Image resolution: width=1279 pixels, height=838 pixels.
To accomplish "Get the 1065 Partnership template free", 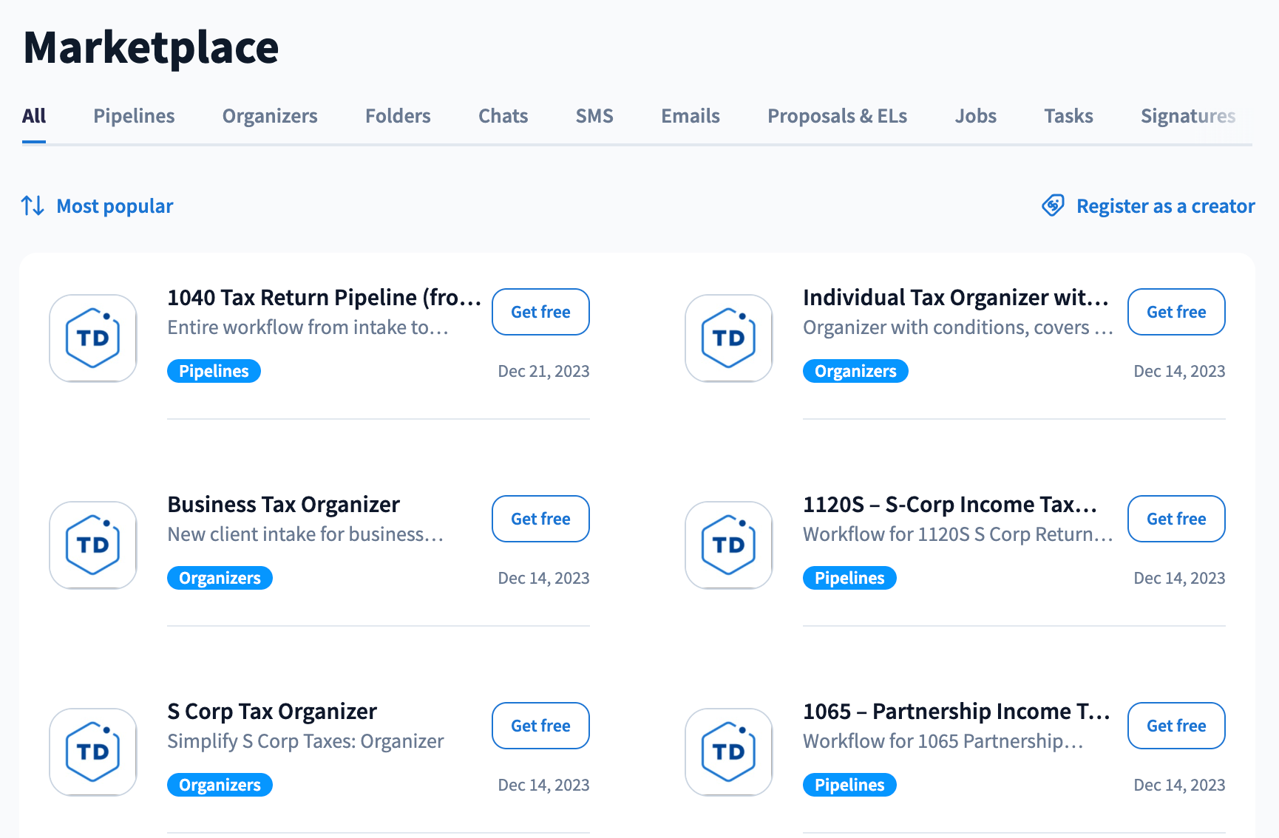I will (x=1176, y=726).
